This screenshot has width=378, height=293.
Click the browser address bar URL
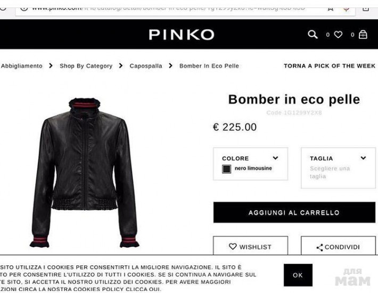tap(169, 9)
